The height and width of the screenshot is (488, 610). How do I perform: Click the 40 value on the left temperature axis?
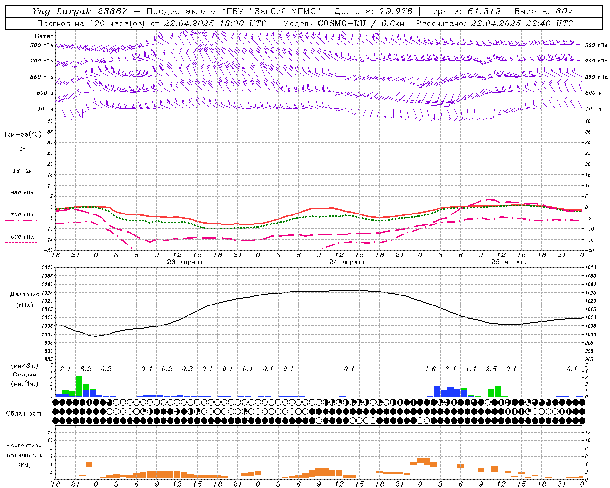[x=50, y=121]
